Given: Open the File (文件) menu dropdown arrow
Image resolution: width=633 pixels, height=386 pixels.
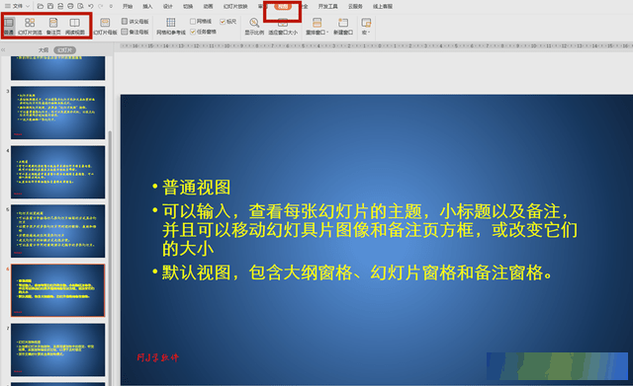Looking at the screenshot, I should [x=28, y=6].
